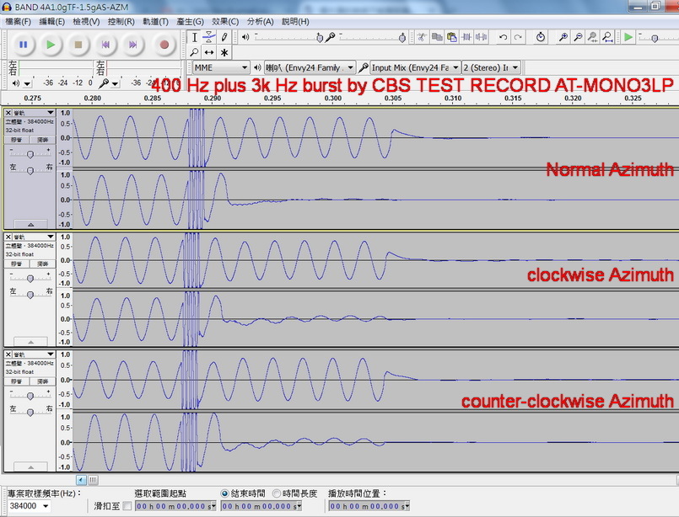The width and height of the screenshot is (679, 517).
Task: Solo the counter-clockwise Azimuth track
Action: coord(42,381)
